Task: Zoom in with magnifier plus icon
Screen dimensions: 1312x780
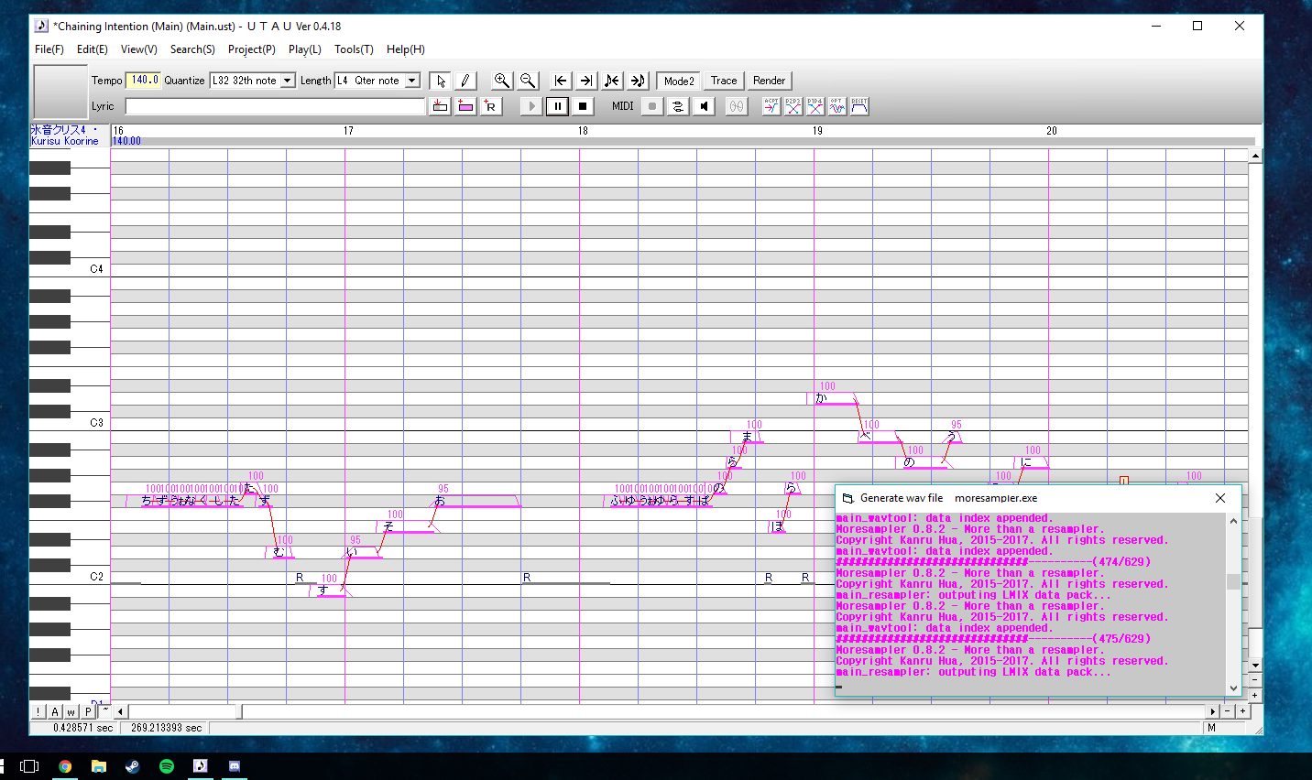Action: pyautogui.click(x=501, y=81)
